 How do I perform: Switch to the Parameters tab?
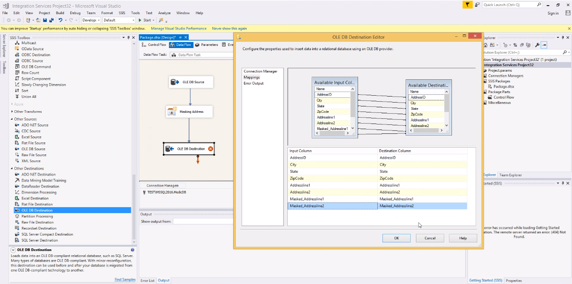coord(206,45)
